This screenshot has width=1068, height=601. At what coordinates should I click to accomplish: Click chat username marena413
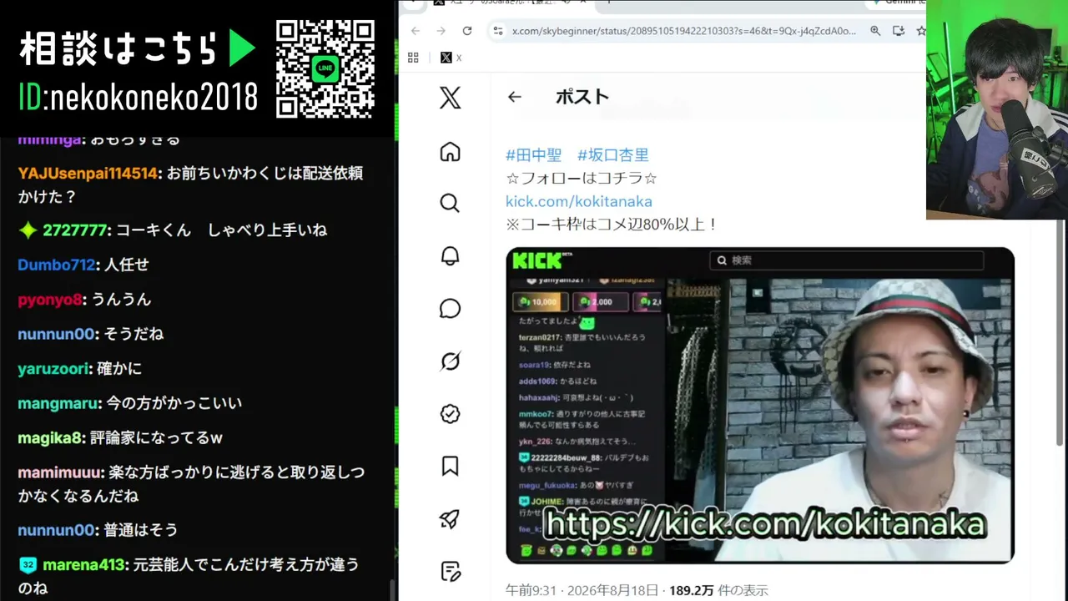point(84,565)
